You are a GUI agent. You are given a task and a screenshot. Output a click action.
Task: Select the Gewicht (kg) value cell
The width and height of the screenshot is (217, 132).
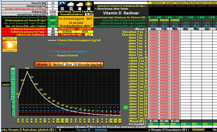pos(53,3)
